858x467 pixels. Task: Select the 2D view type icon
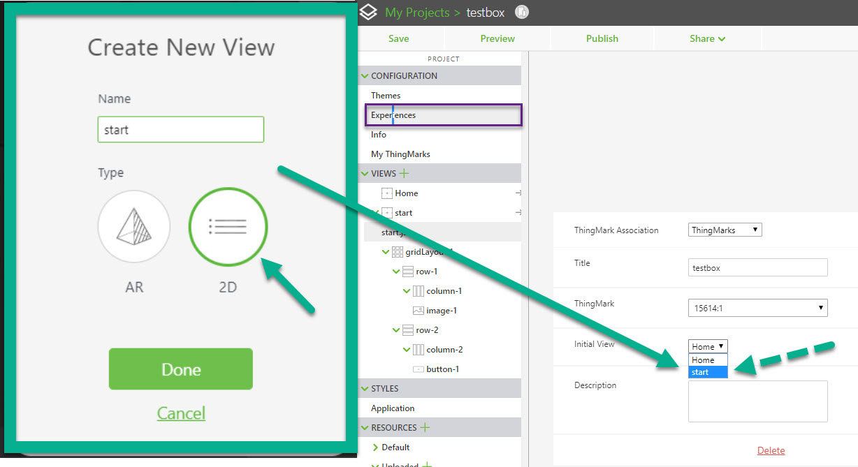tap(228, 227)
